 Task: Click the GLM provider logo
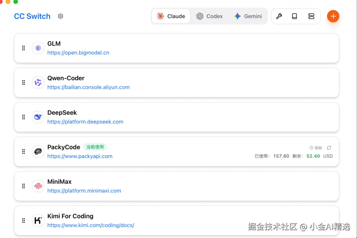[x=38, y=48]
